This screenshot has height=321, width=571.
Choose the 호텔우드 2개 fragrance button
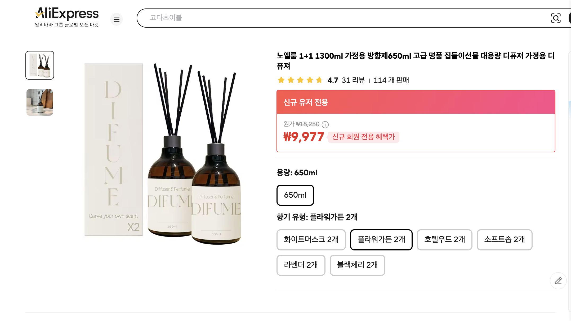444,240
